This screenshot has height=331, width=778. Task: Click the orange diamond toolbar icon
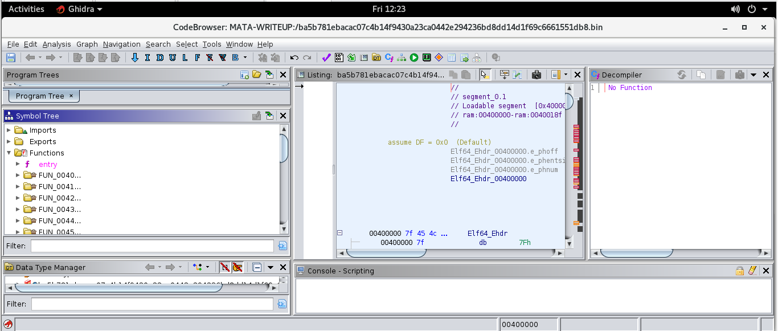coord(439,58)
